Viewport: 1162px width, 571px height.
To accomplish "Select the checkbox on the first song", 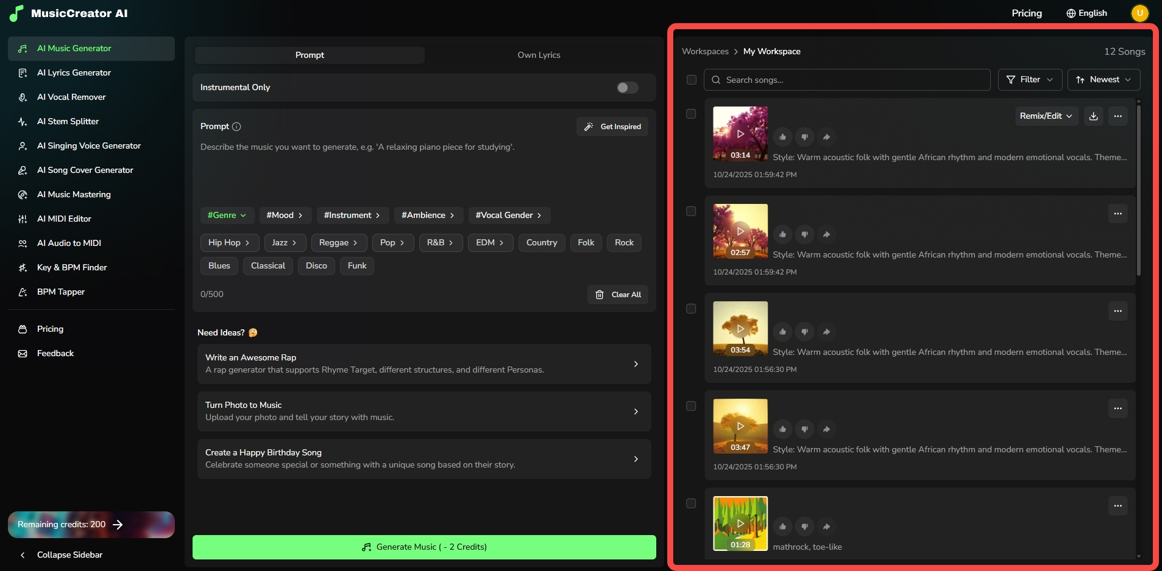I will pyautogui.click(x=692, y=113).
